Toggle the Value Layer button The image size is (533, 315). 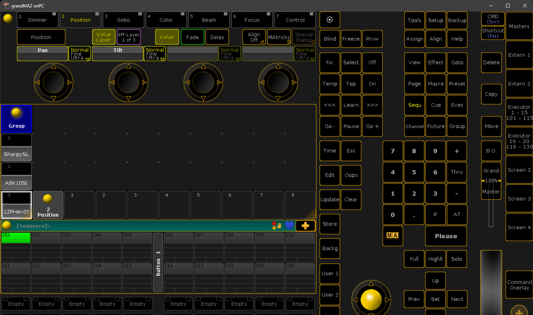pyautogui.click(x=103, y=37)
